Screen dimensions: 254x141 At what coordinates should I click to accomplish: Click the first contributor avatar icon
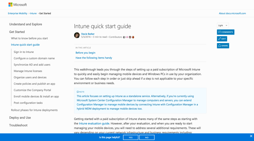pos(124,37)
